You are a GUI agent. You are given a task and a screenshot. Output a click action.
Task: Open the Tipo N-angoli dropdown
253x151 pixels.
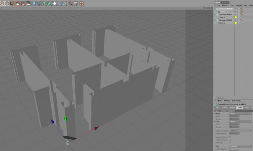point(240,146)
